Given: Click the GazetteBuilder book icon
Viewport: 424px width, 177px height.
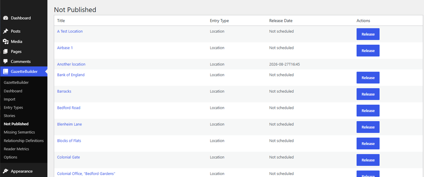Looking at the screenshot, I should (x=5, y=72).
